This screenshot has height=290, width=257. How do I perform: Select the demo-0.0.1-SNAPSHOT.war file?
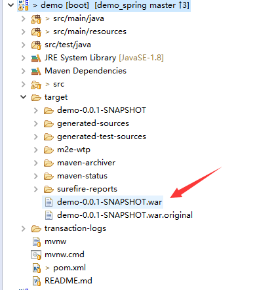click(109, 202)
